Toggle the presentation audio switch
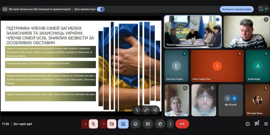This screenshot has height=135, width=270. (x=100, y=9)
